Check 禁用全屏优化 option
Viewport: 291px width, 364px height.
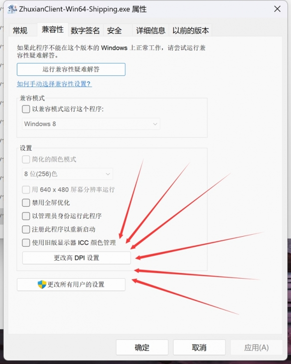pos(26,203)
